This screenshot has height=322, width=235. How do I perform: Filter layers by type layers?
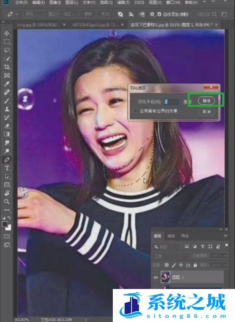click(203, 247)
